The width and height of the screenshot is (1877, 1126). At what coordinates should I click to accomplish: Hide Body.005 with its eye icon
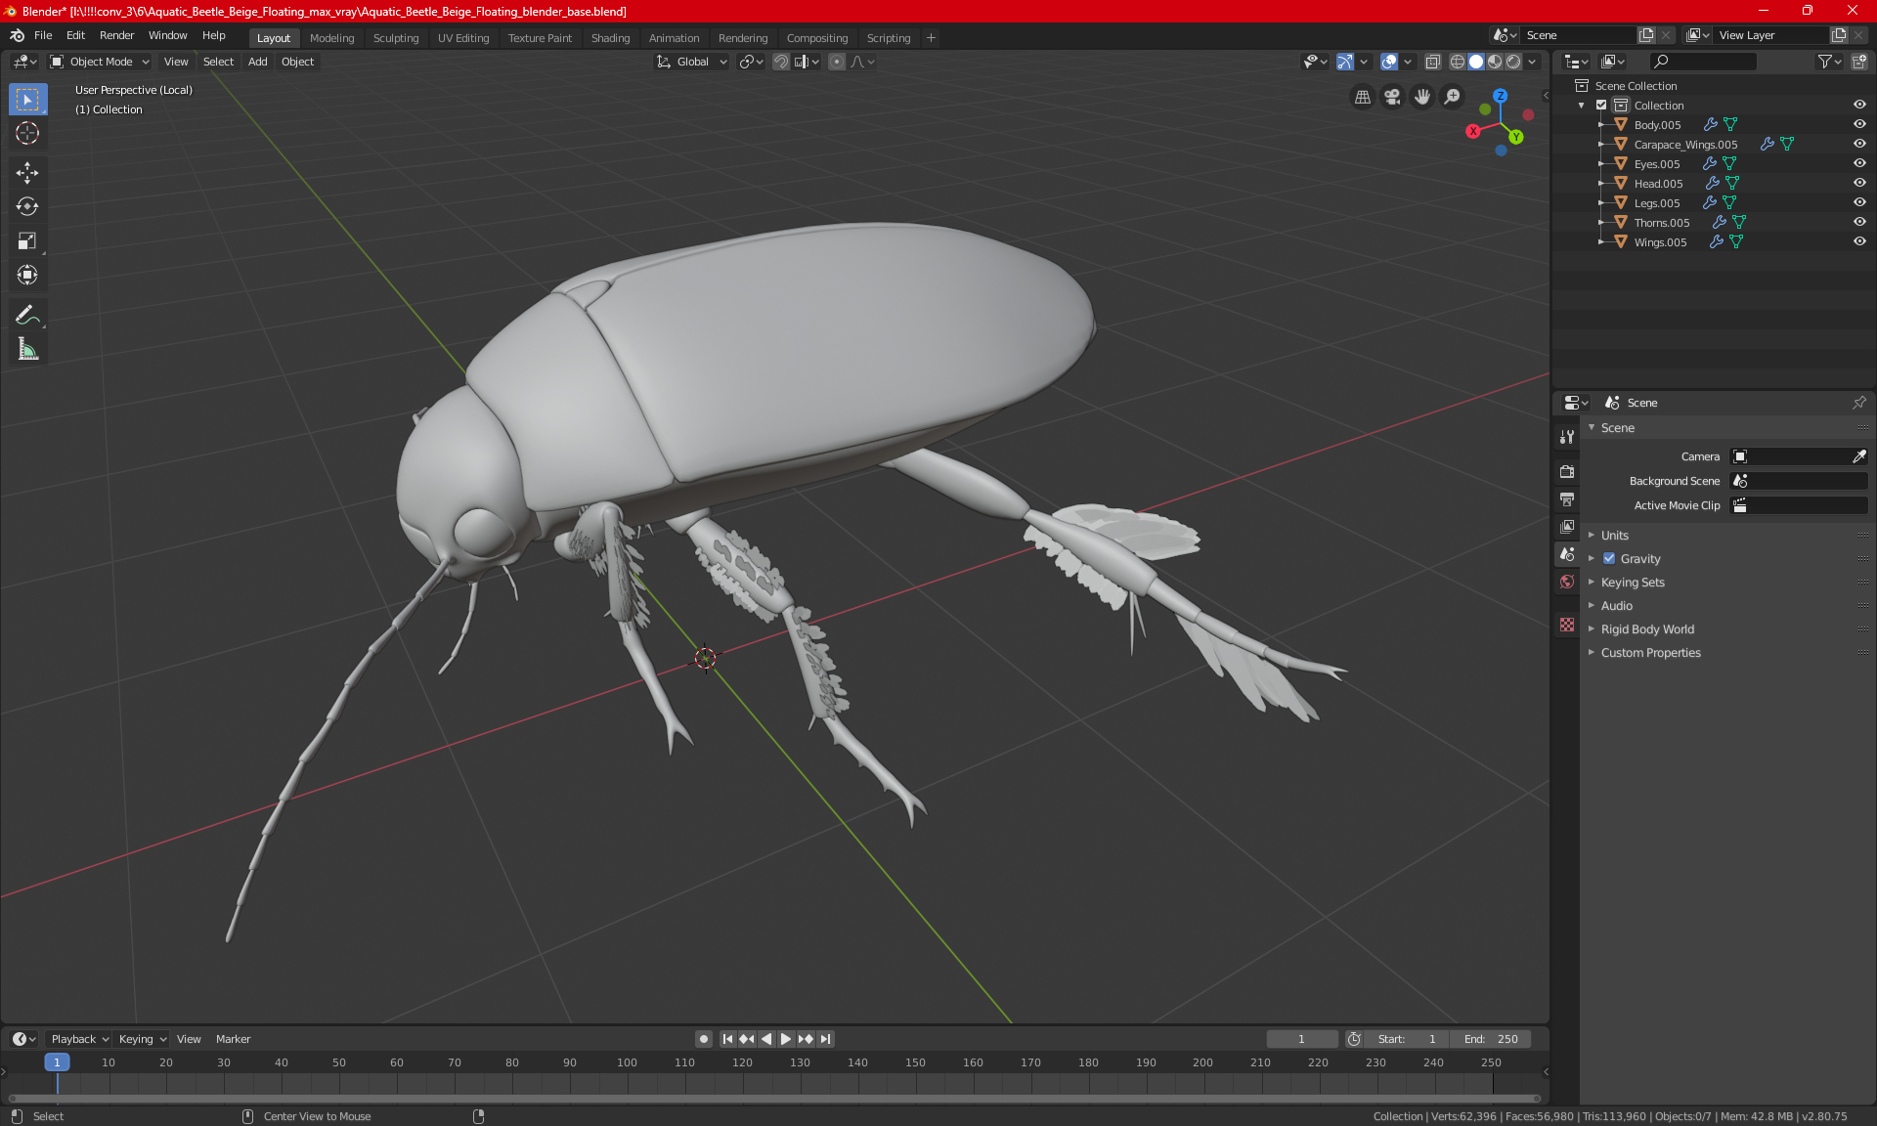tap(1858, 125)
